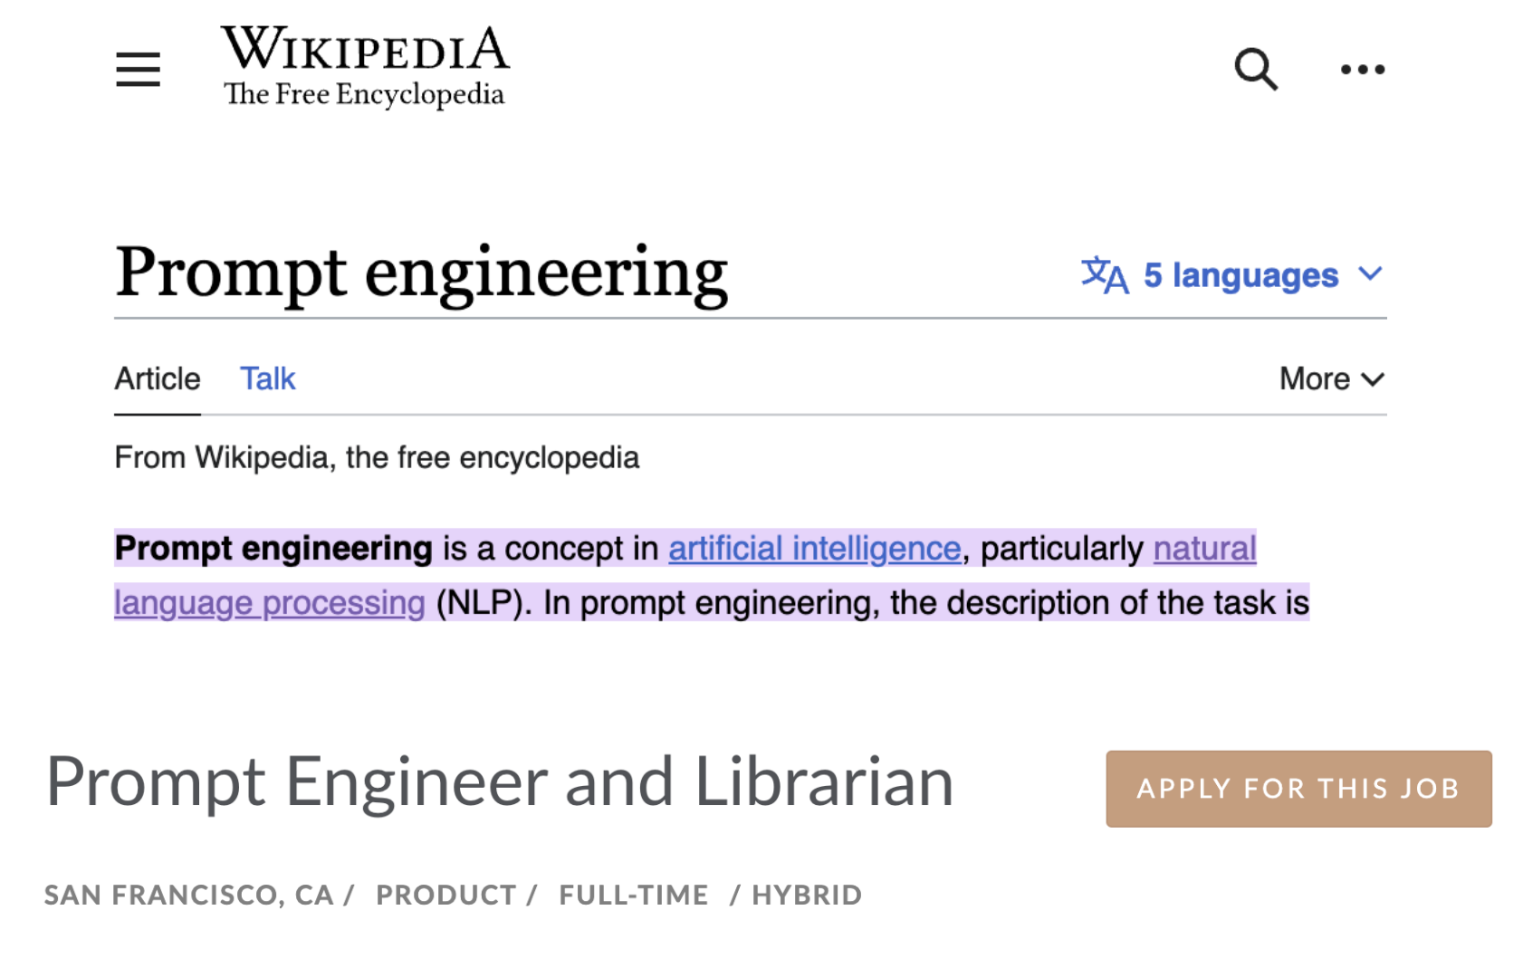The width and height of the screenshot is (1523, 958).
Task: Click the search magnifier icon
Action: click(1256, 70)
